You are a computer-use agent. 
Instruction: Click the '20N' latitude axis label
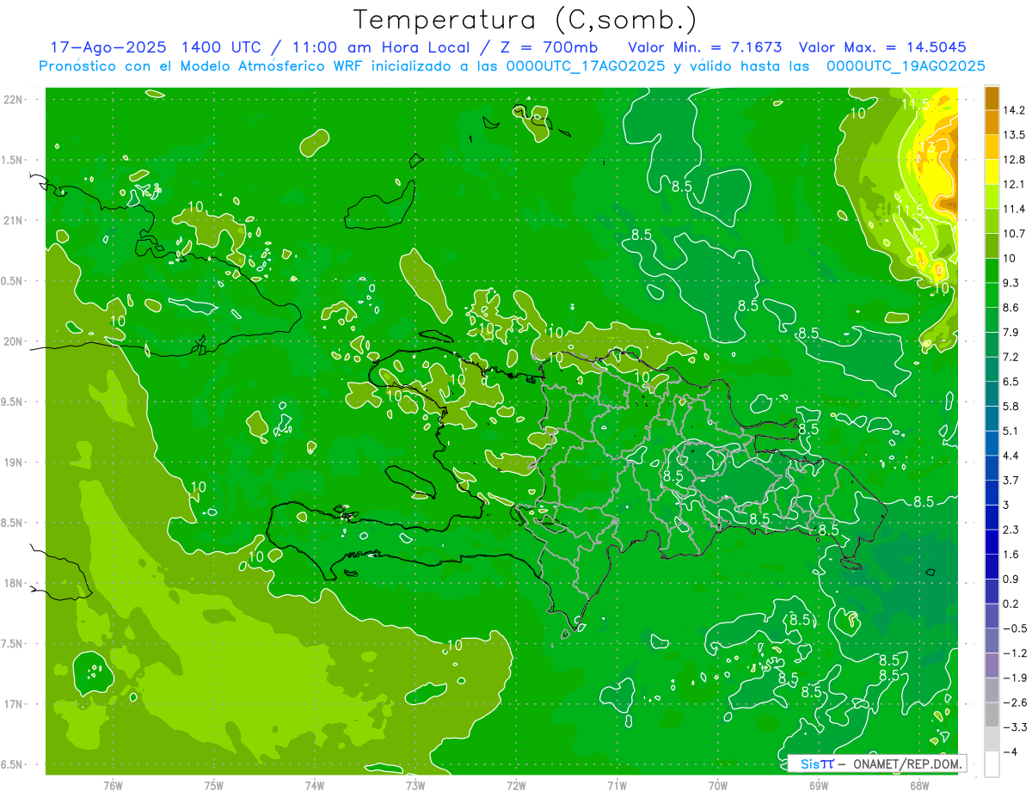tap(13, 341)
